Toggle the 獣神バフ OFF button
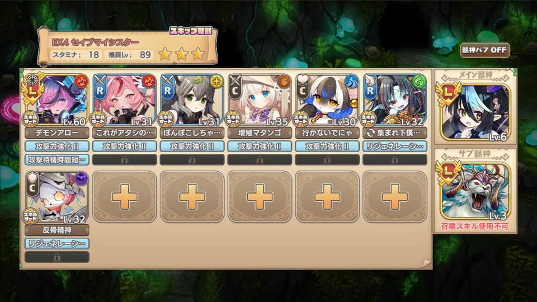This screenshot has height=302, width=537. [x=485, y=50]
